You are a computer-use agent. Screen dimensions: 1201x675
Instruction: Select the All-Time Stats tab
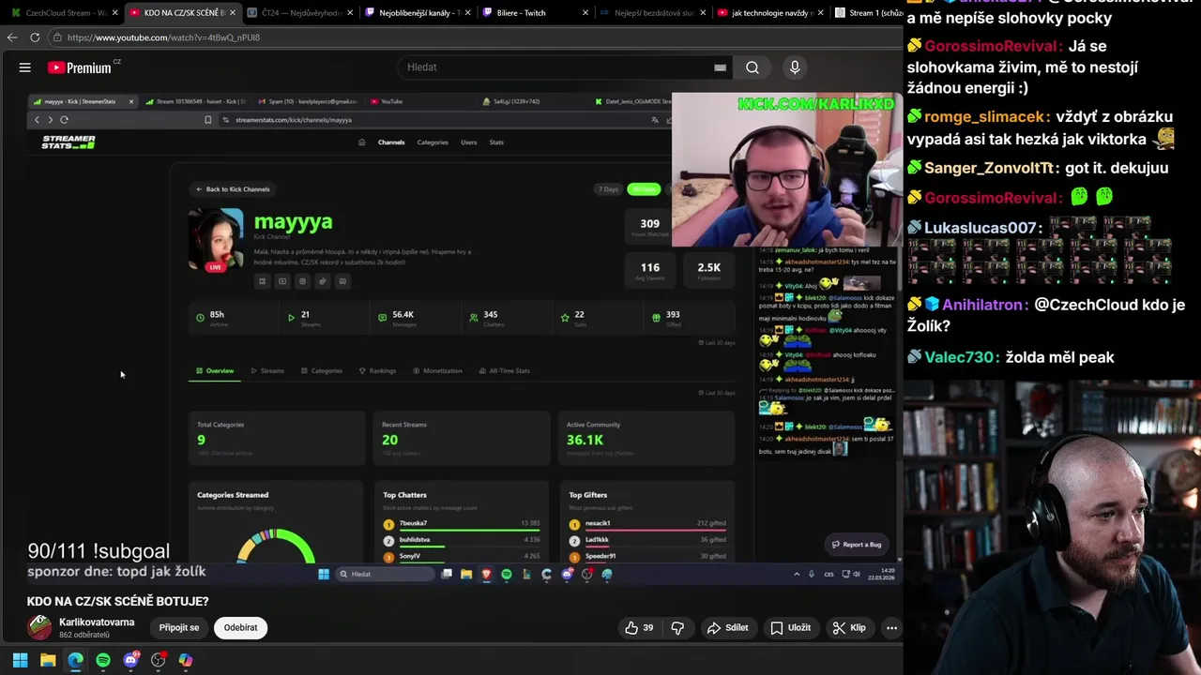(505, 371)
